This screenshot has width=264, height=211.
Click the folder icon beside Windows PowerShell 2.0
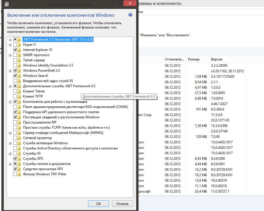(19, 71)
